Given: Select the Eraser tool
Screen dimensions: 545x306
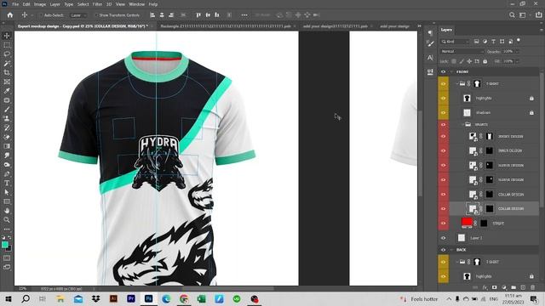Looking at the screenshot, I should tap(7, 137).
